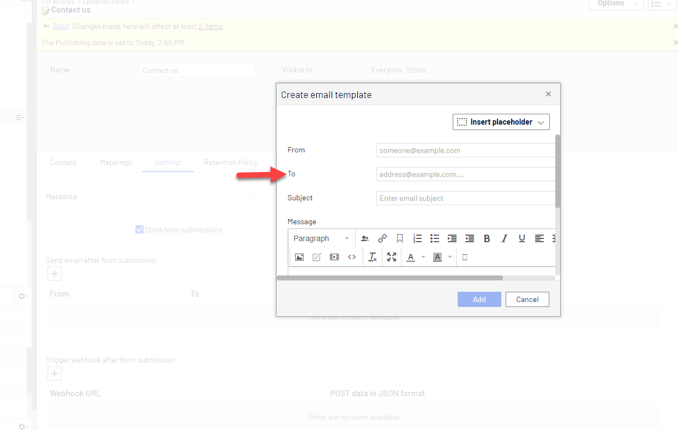The height and width of the screenshot is (430, 678).
Task: Click the Cancel button
Action: click(527, 299)
